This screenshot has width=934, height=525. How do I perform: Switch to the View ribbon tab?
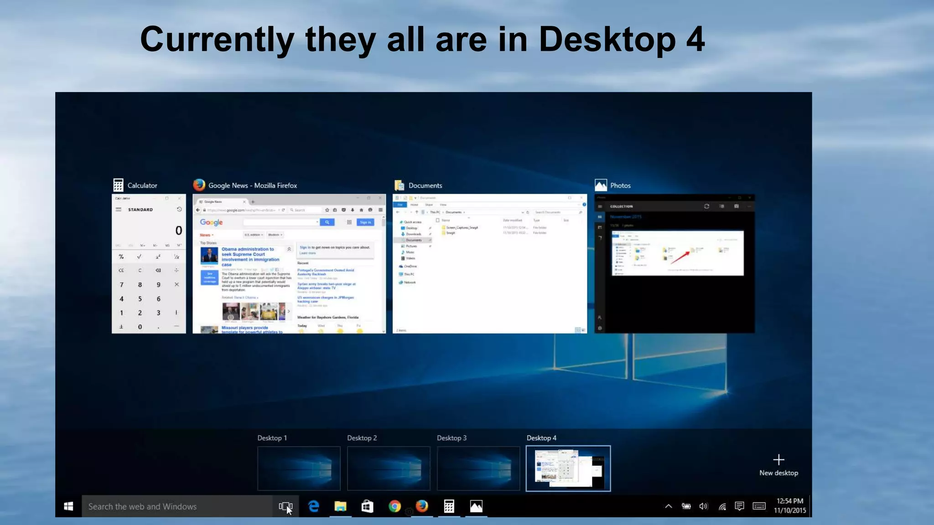coord(443,205)
